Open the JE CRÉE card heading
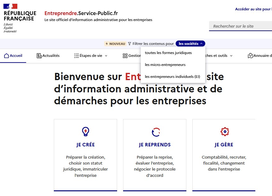 point(85,145)
